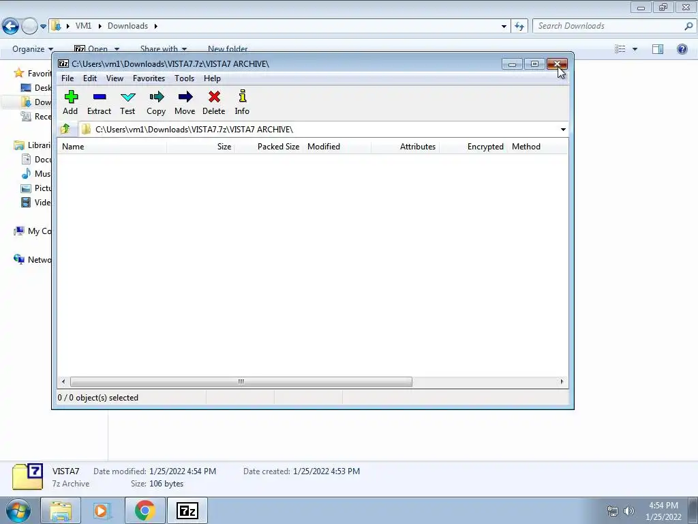Expand the 7-Zip address path dropdown
This screenshot has height=524, width=698.
click(563, 130)
